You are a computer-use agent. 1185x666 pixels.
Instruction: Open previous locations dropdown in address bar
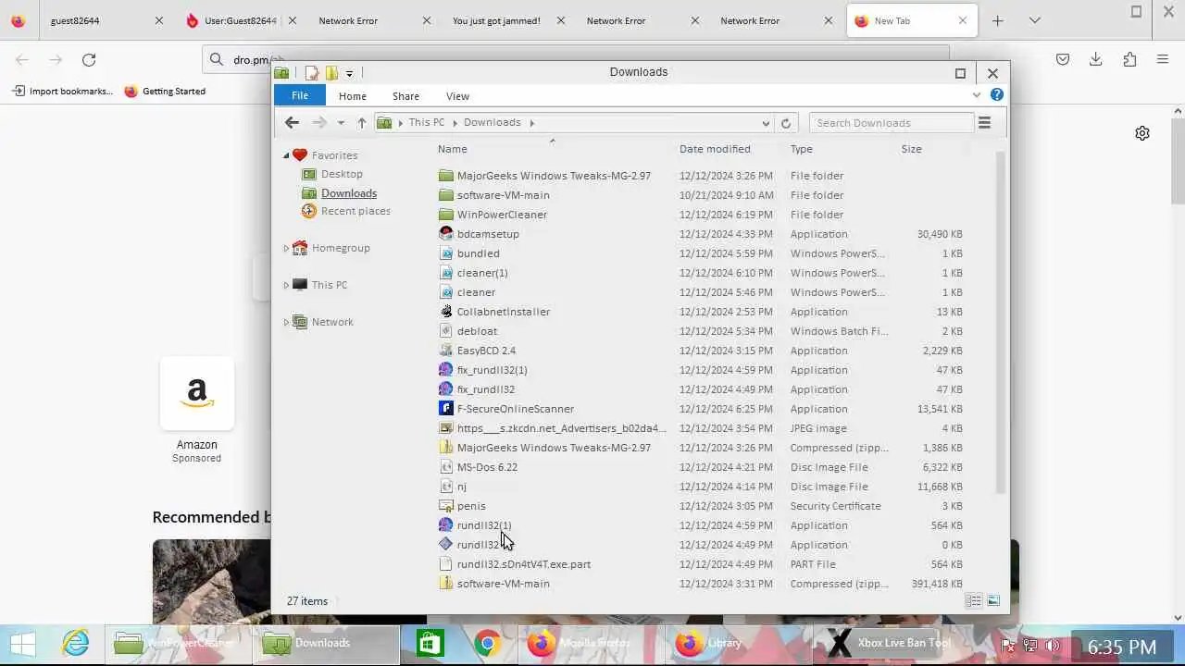(766, 122)
